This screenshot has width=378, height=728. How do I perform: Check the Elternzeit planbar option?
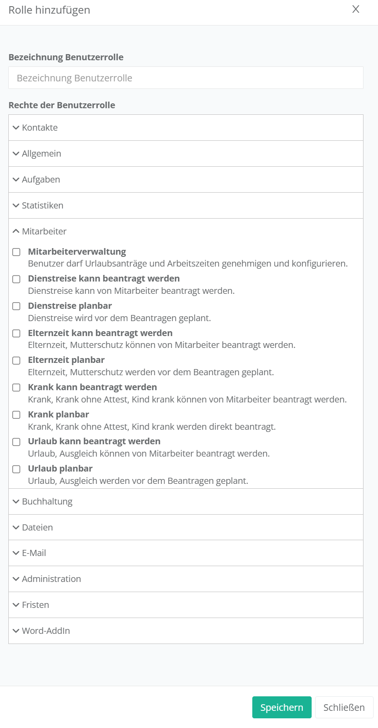[x=16, y=361]
